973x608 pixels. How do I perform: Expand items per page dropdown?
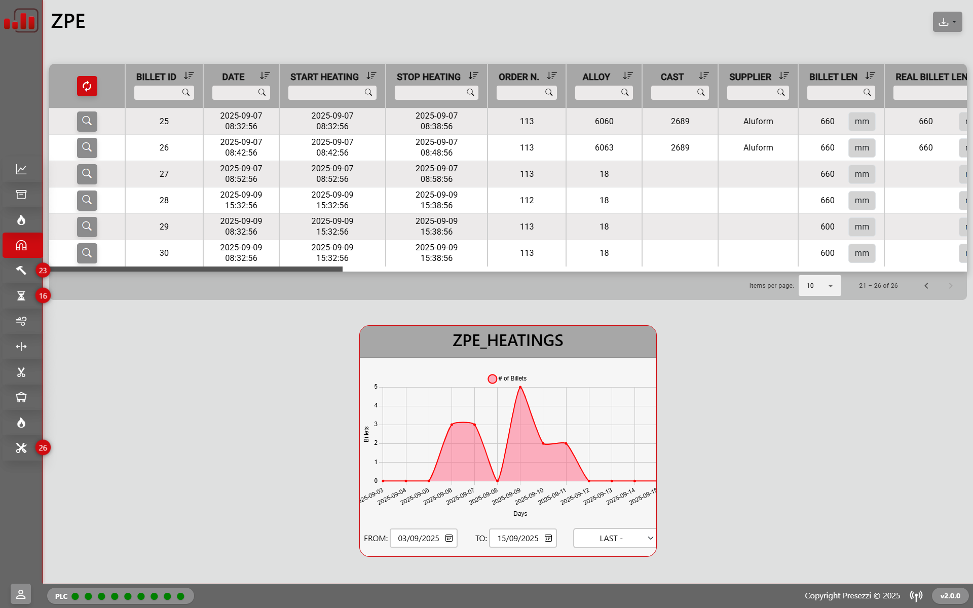[x=819, y=286]
